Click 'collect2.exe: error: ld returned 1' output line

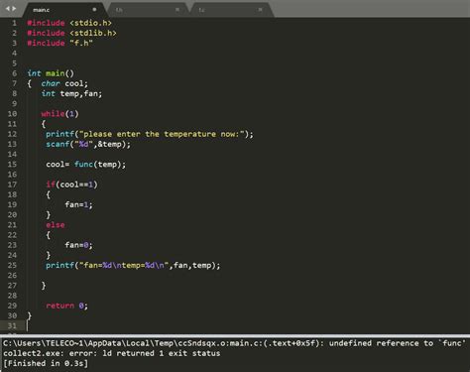point(112,353)
